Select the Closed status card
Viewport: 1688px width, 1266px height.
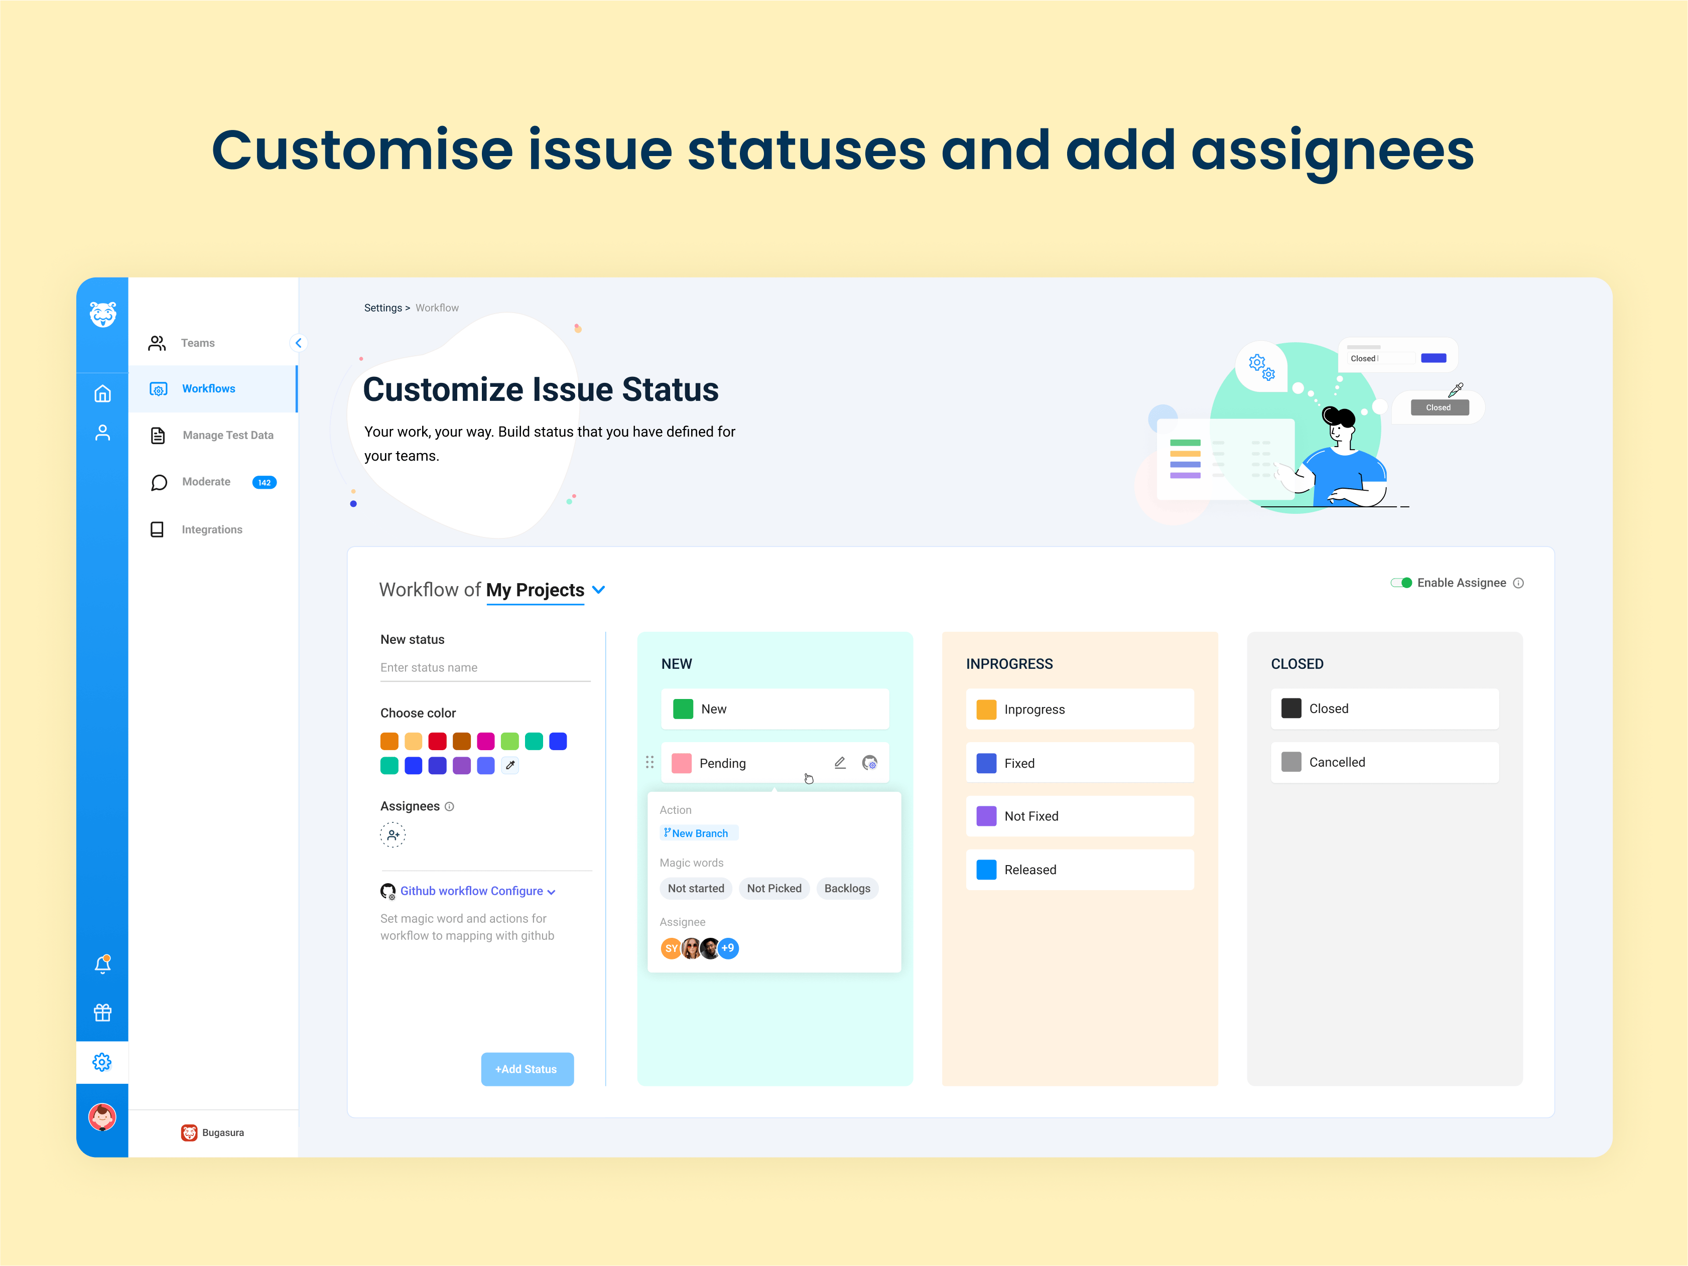pyautogui.click(x=1384, y=709)
